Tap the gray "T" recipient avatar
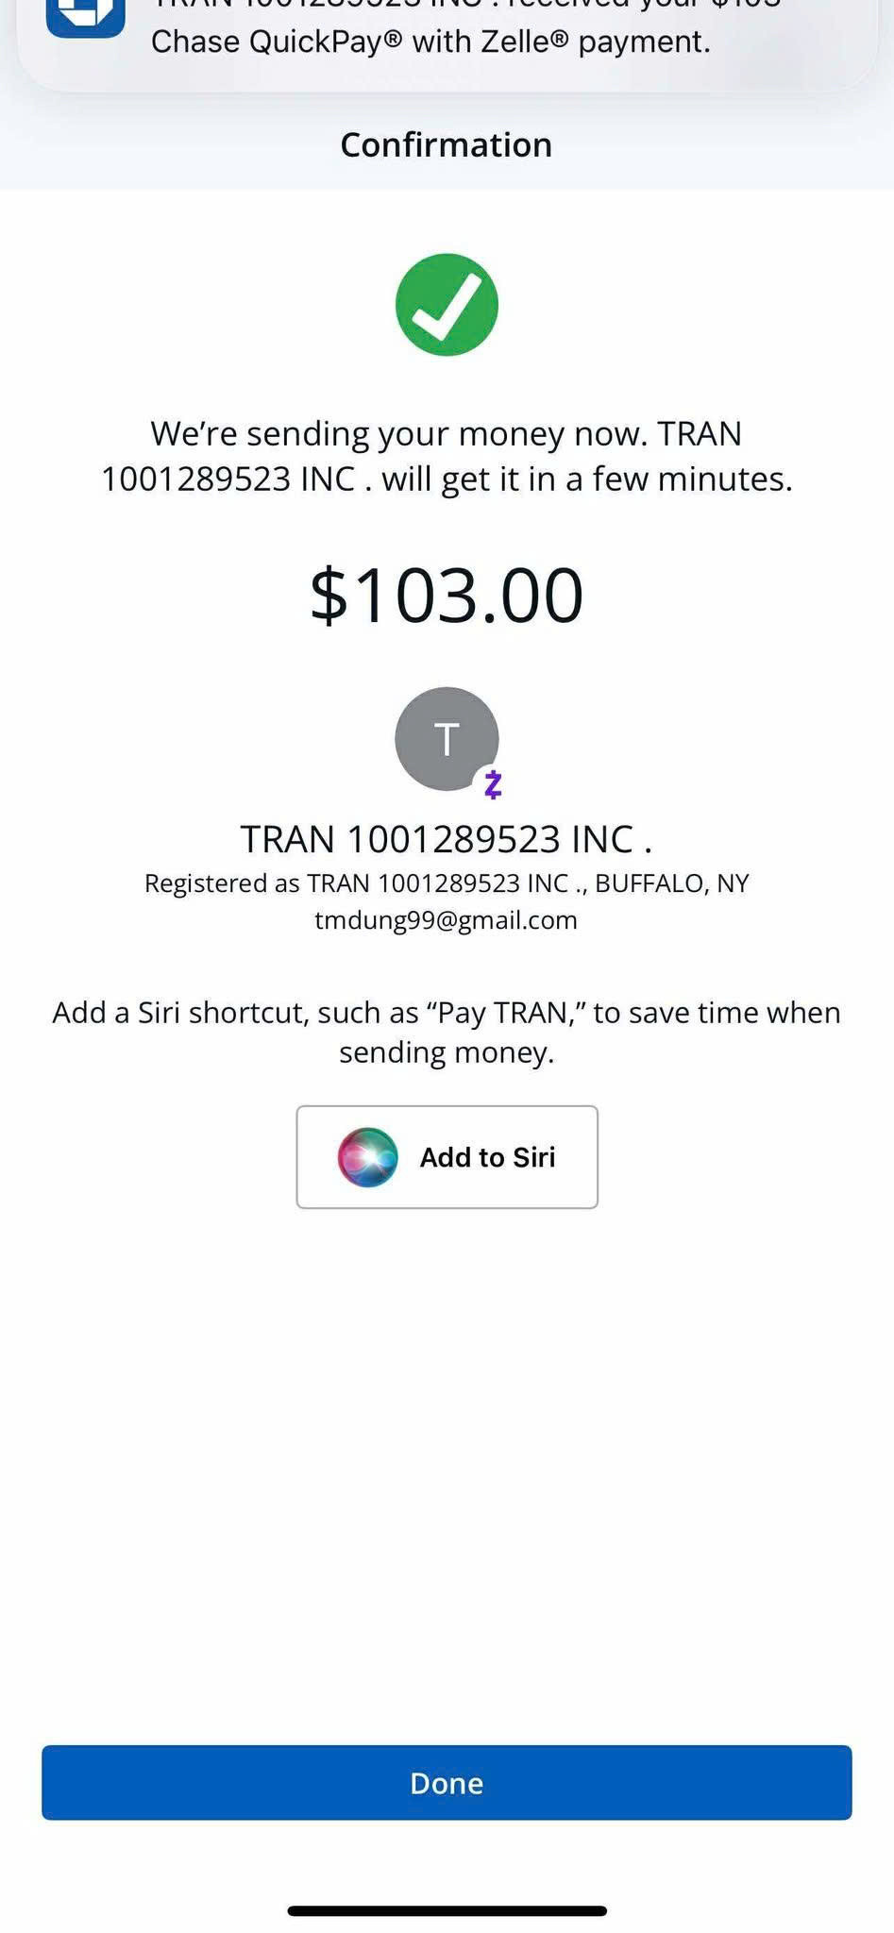This screenshot has width=894, height=1933. (446, 738)
